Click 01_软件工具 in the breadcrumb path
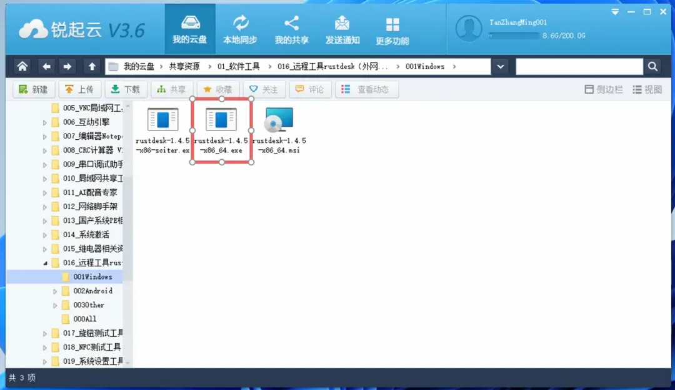Viewport: 675px width, 390px height. point(239,66)
